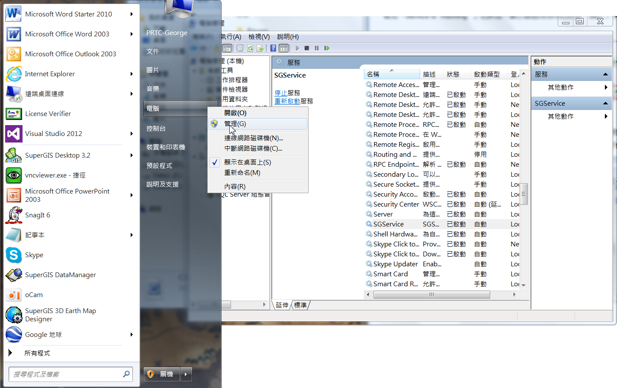617x388 pixels.
Task: Launch Microsoft Office Word 2003 icon
Action: pos(13,34)
